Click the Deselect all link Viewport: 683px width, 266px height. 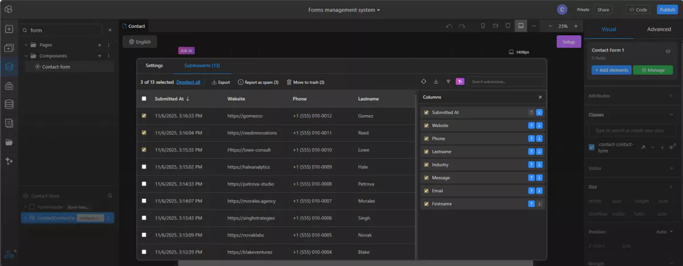click(188, 82)
